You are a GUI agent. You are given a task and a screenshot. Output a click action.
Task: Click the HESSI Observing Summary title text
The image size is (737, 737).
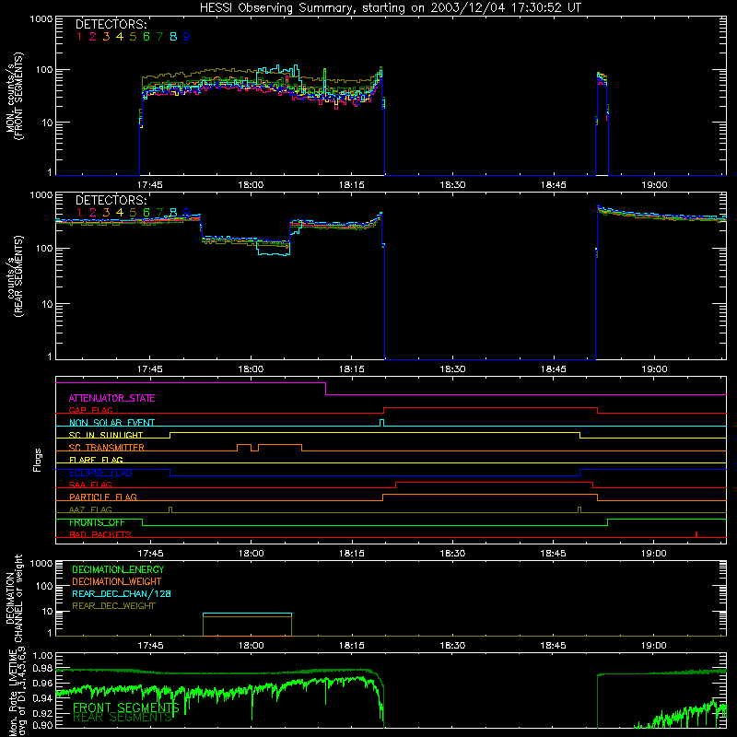point(390,7)
